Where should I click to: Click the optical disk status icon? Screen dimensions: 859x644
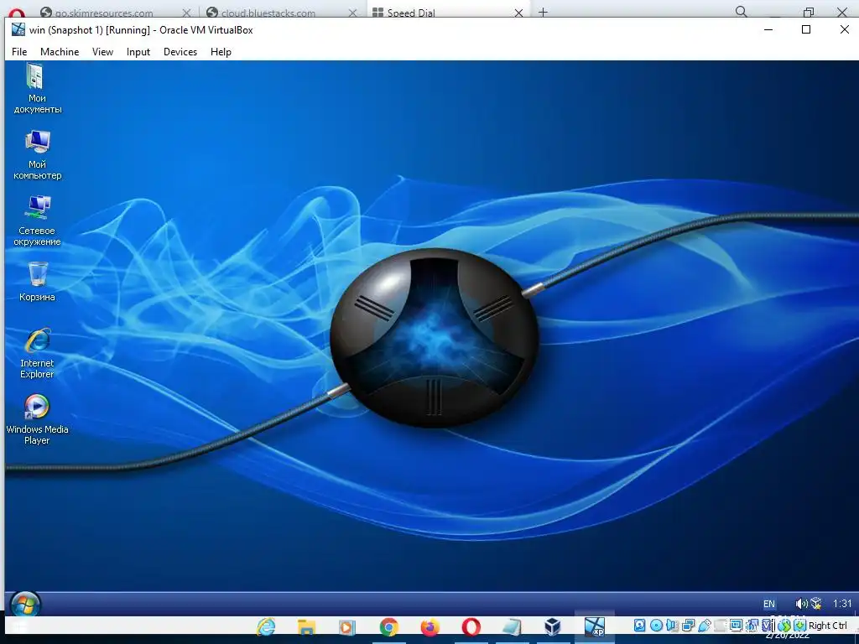point(656,626)
